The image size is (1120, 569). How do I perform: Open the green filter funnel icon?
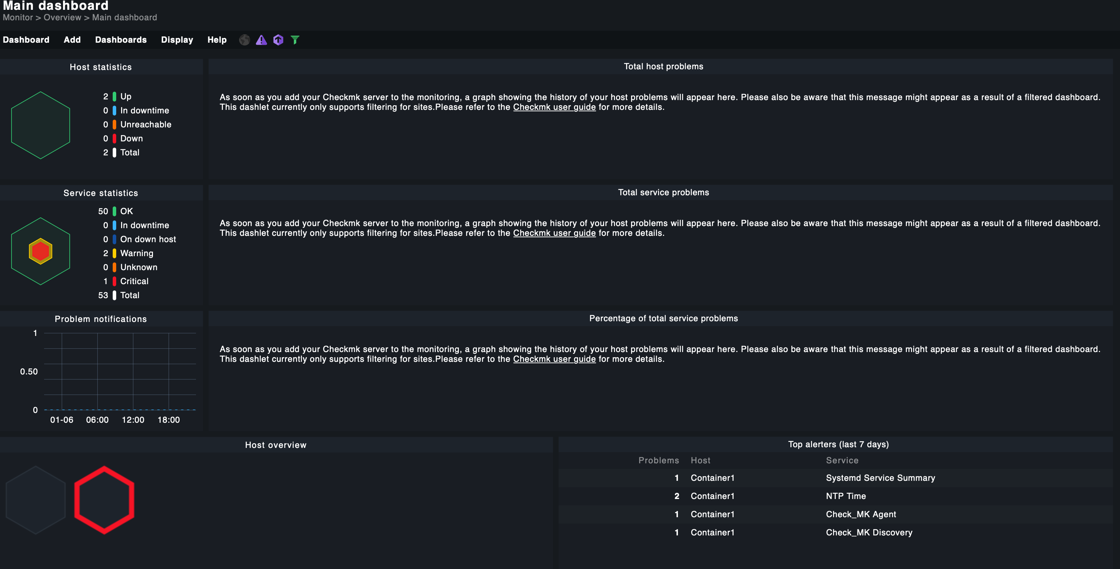[295, 40]
